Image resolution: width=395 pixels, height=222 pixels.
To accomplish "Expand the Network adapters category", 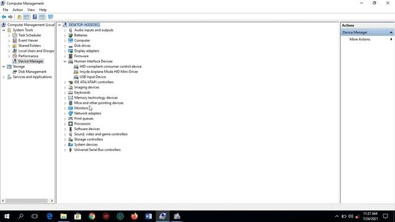I will point(65,113).
